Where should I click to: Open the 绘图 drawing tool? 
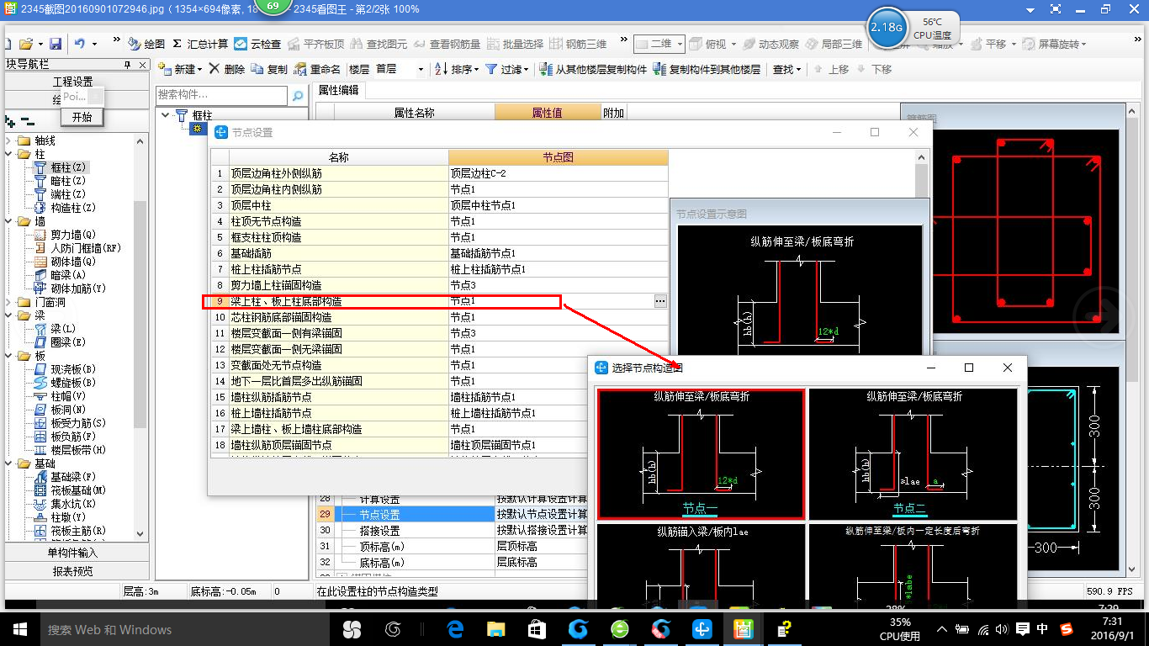pyautogui.click(x=147, y=44)
